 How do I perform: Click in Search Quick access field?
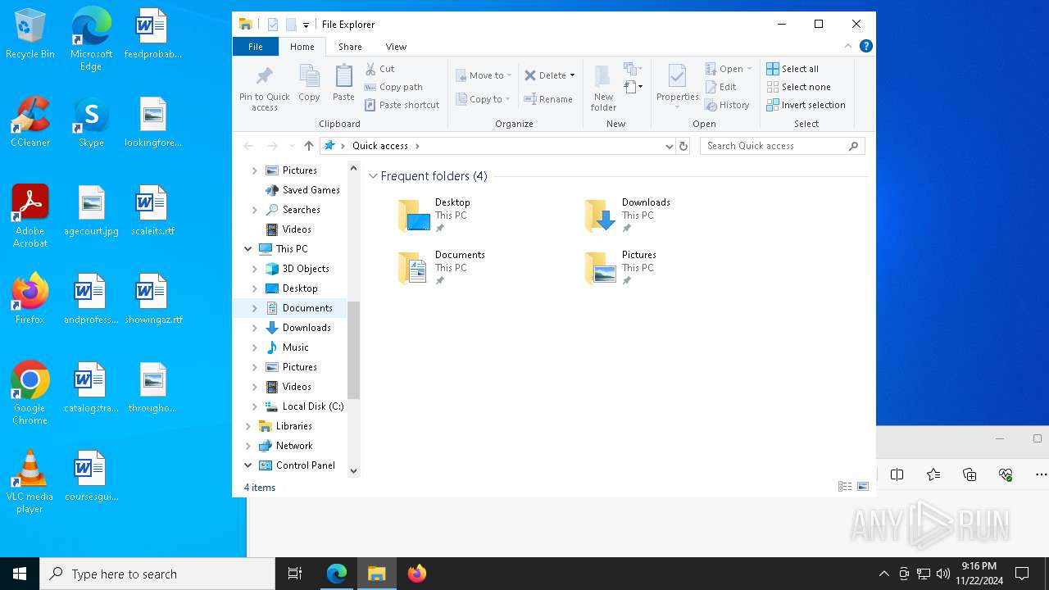coord(774,146)
